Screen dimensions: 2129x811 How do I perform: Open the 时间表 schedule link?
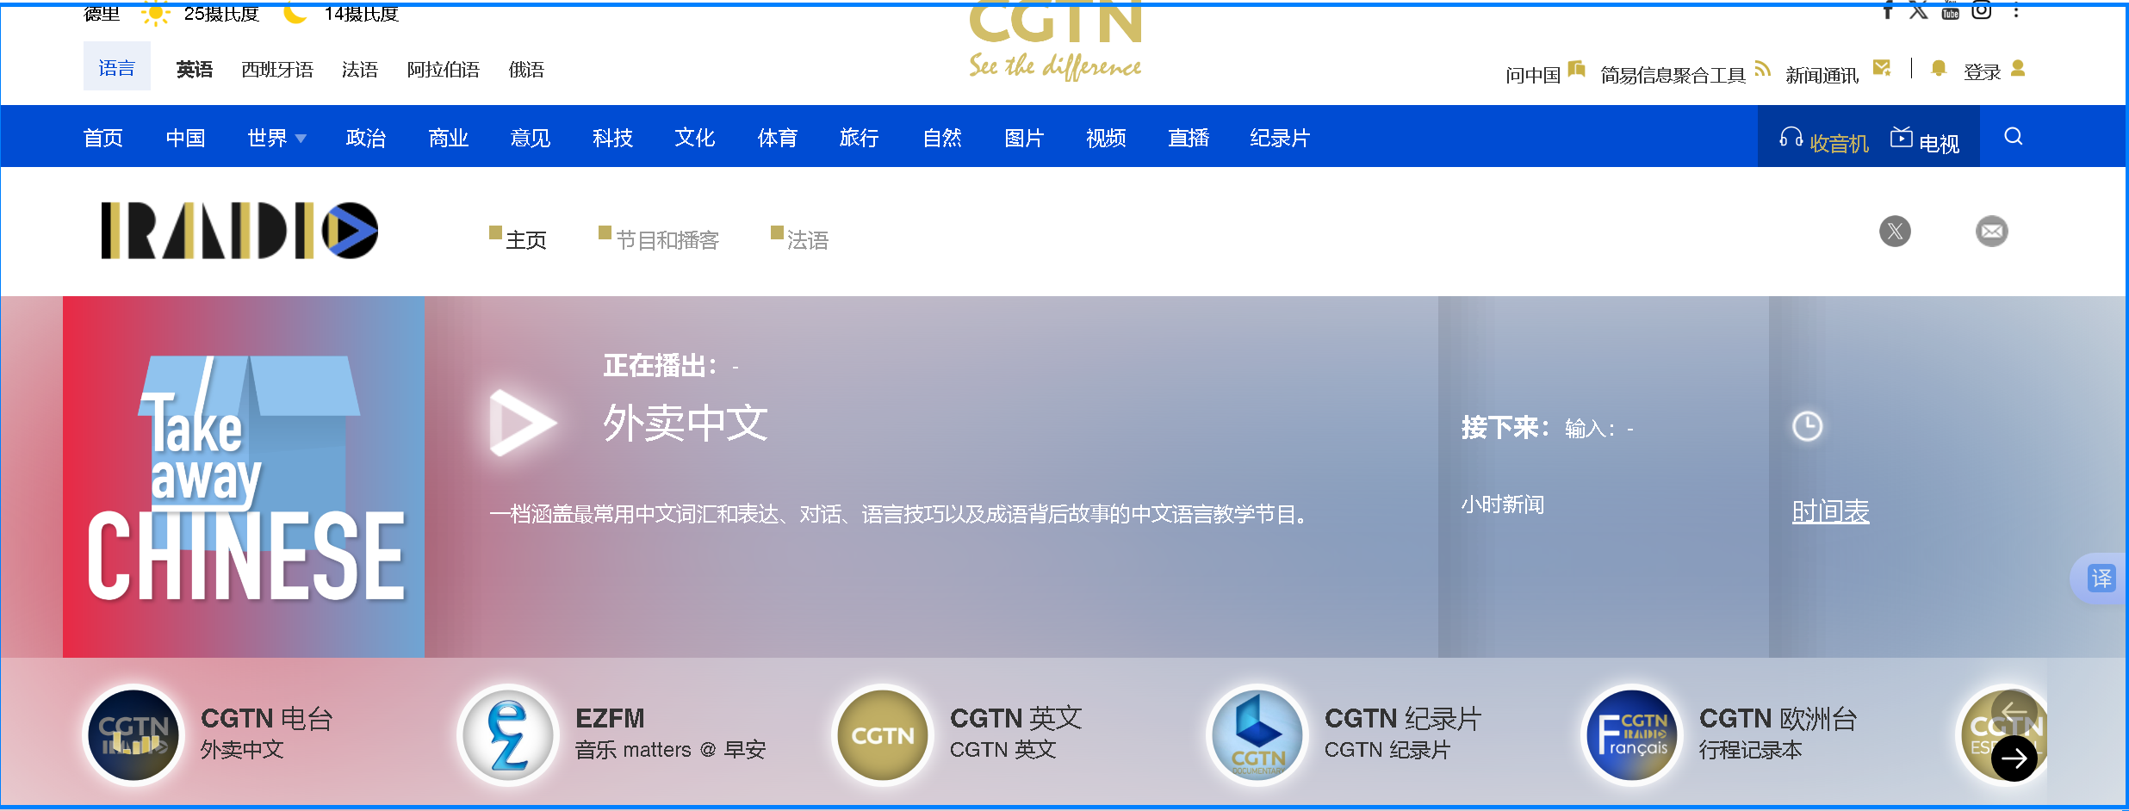[x=1830, y=512]
